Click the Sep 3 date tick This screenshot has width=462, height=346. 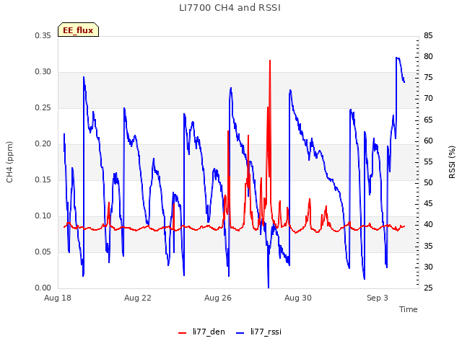(377, 298)
